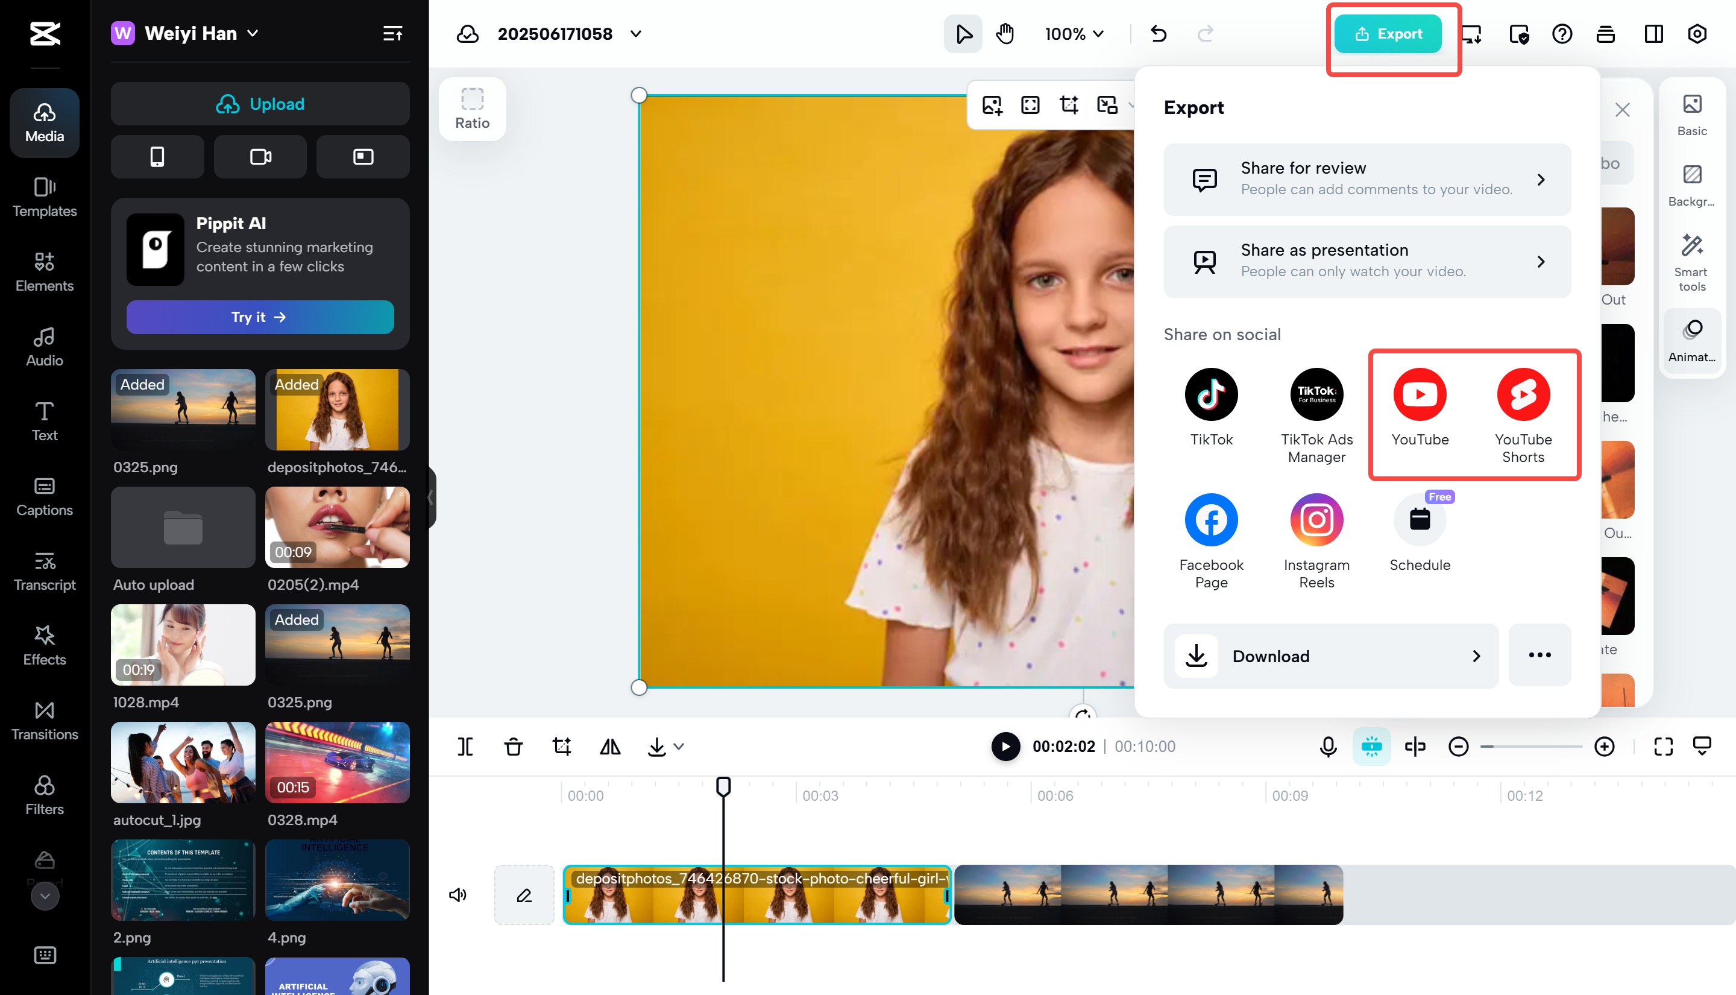Expand the Weiyi Han workspace dropdown
Screen dimensions: 1736x995
click(253, 34)
